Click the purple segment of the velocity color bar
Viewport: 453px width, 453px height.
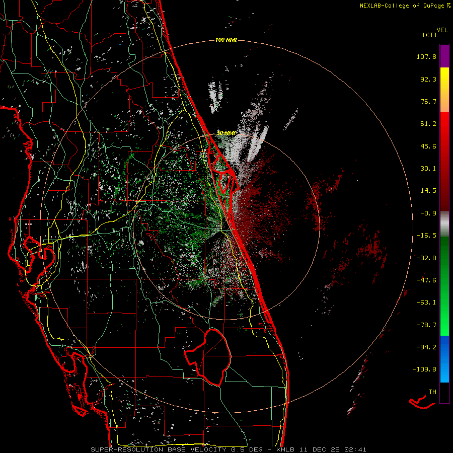(444, 56)
